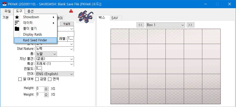Toggle the 면역 checkbox

(50, 79)
